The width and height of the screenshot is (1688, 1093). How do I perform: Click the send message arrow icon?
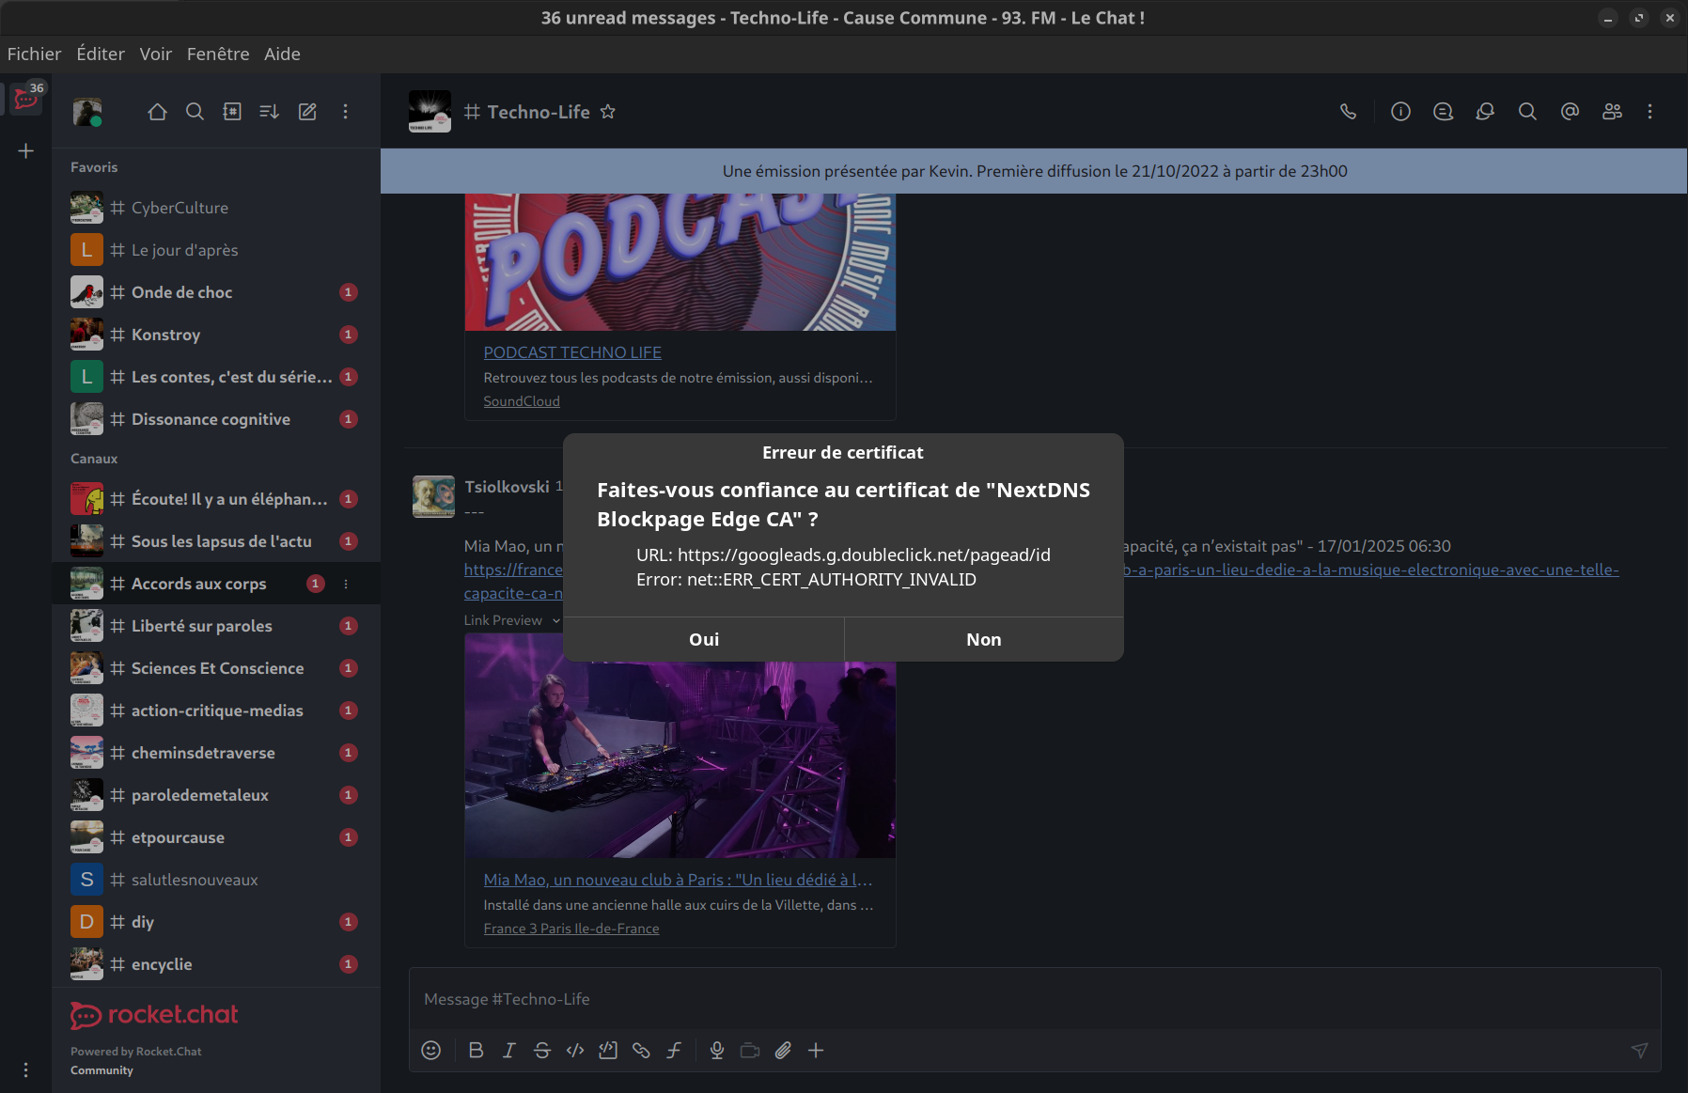[x=1639, y=1051]
